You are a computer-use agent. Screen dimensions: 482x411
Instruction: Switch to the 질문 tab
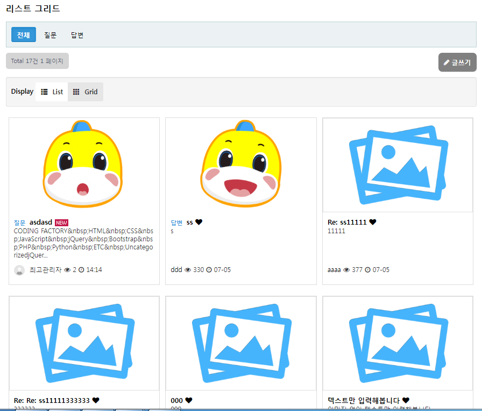coord(50,35)
